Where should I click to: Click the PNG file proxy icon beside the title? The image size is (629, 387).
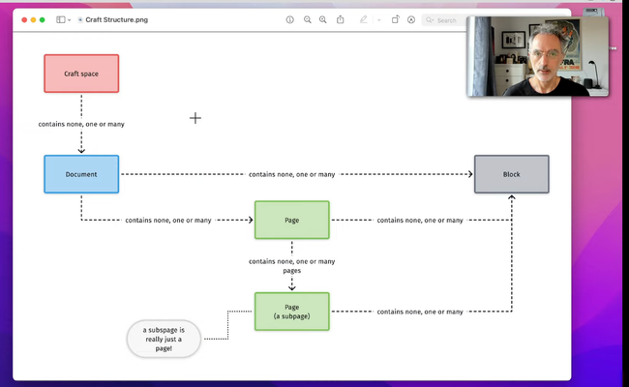tap(80, 19)
